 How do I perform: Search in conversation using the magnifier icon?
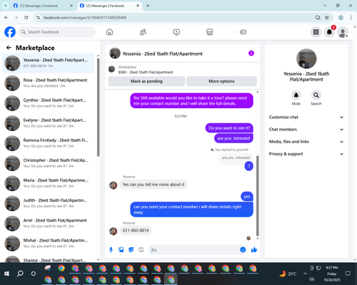(316, 95)
